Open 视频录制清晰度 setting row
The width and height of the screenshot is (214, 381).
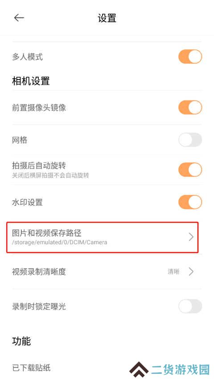[x=107, y=272]
